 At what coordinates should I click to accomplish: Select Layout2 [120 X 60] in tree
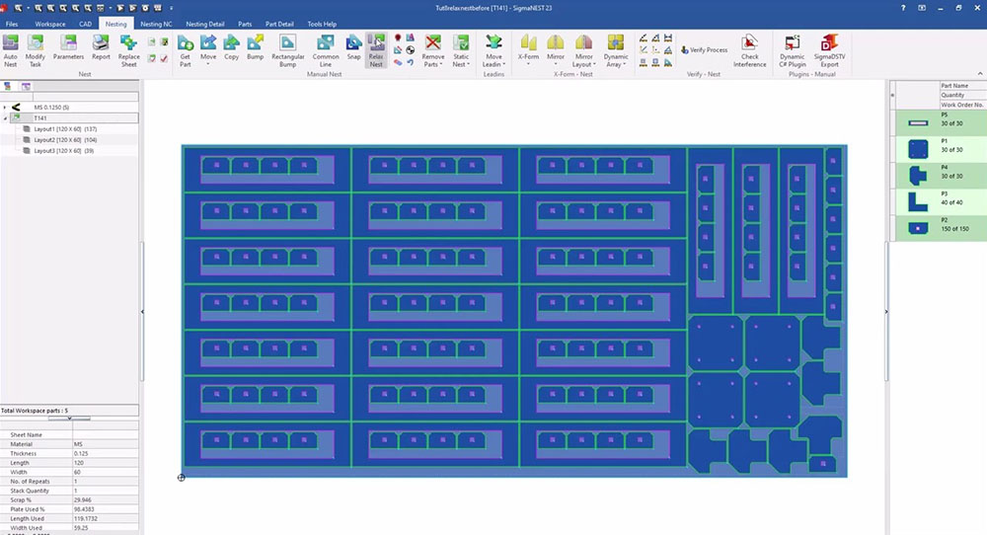[x=64, y=140]
